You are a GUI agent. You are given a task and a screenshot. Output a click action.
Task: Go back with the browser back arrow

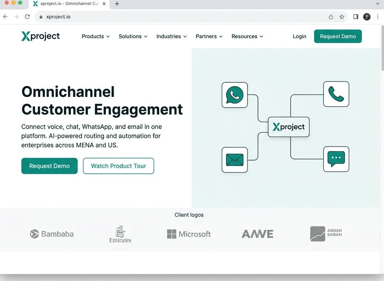click(x=5, y=17)
